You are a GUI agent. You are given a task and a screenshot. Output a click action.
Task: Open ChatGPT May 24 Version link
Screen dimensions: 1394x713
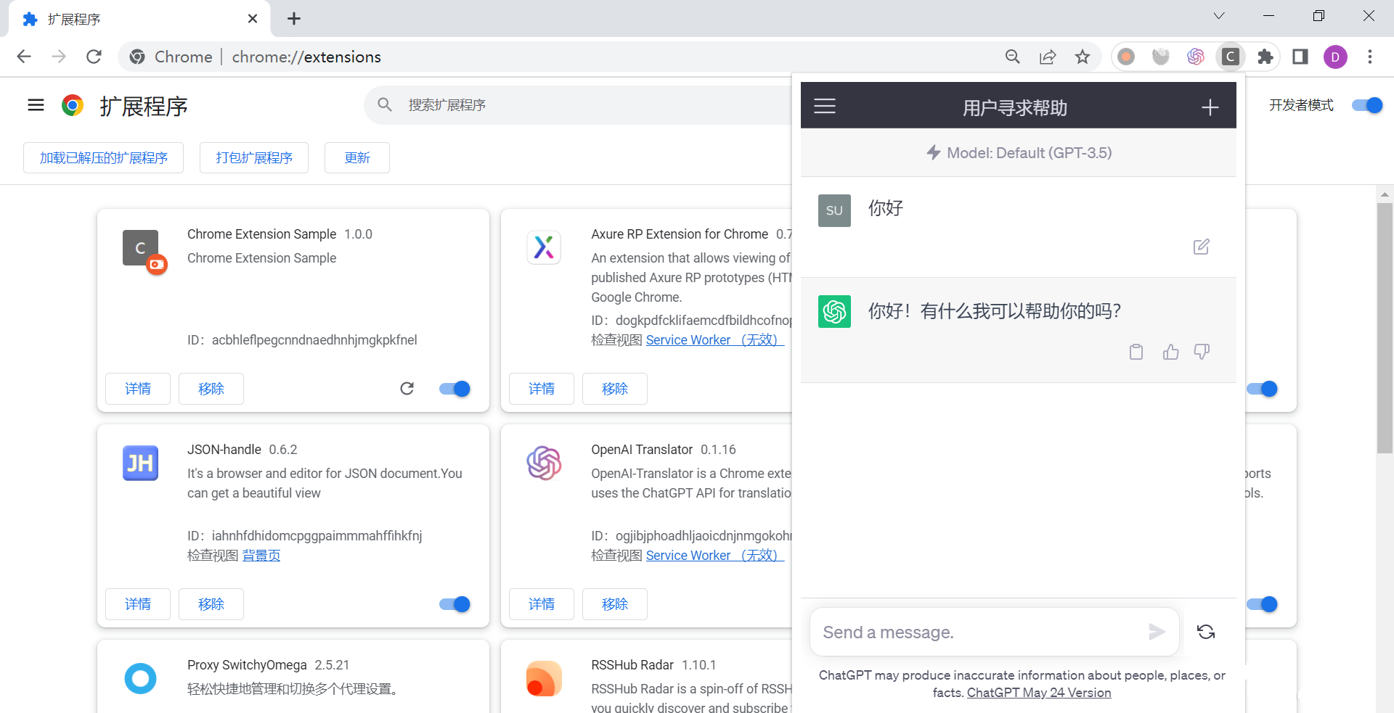pos(1039,693)
